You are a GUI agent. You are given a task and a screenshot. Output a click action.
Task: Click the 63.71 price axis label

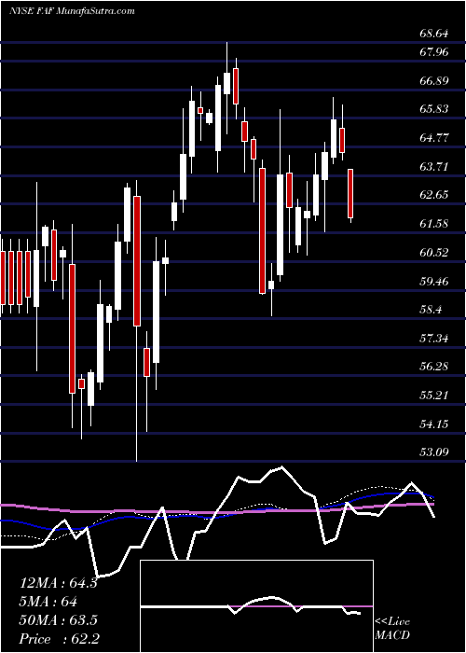click(x=433, y=167)
